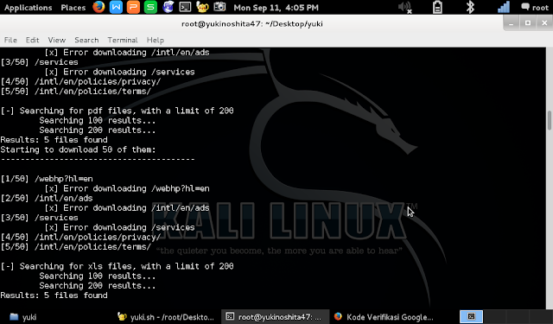The width and height of the screenshot is (553, 324).
Task: Open the Leafpad kettle launcher icon
Action: point(202,7)
